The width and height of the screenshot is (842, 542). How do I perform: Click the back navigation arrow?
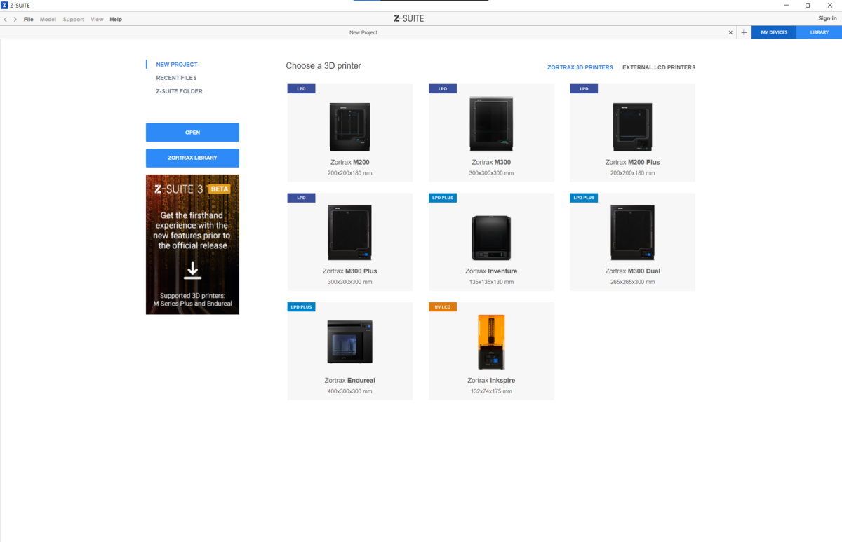6,19
